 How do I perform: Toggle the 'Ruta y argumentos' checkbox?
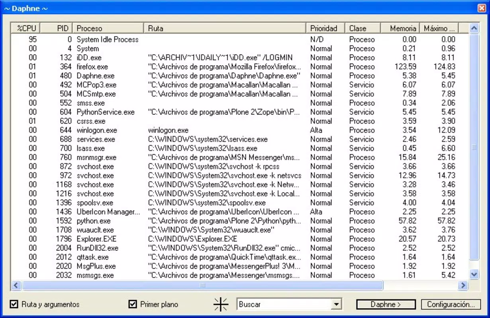(x=14, y=304)
